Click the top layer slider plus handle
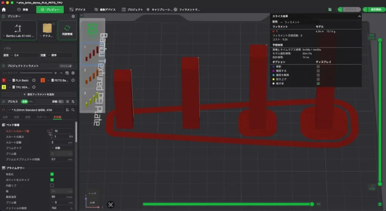386x211 pixels. pos(380,40)
